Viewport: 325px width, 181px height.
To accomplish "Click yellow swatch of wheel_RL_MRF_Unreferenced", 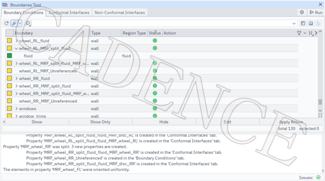I will coord(9,71).
